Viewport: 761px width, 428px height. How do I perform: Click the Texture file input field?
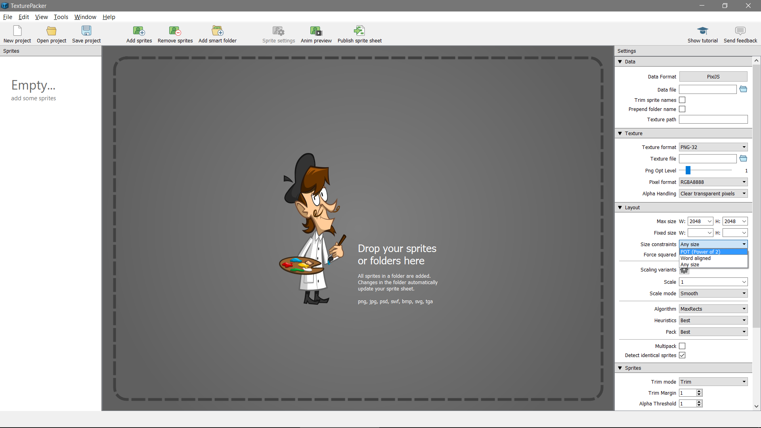pos(707,159)
